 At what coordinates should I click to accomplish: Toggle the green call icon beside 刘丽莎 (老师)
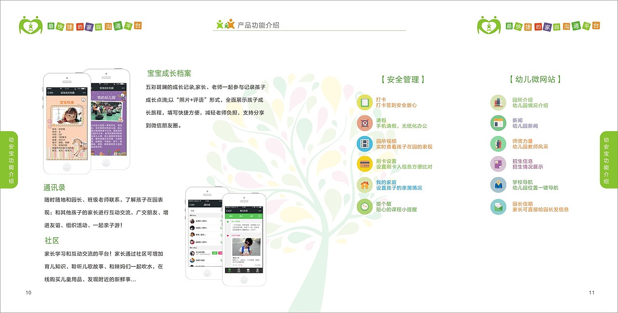(x=221, y=227)
